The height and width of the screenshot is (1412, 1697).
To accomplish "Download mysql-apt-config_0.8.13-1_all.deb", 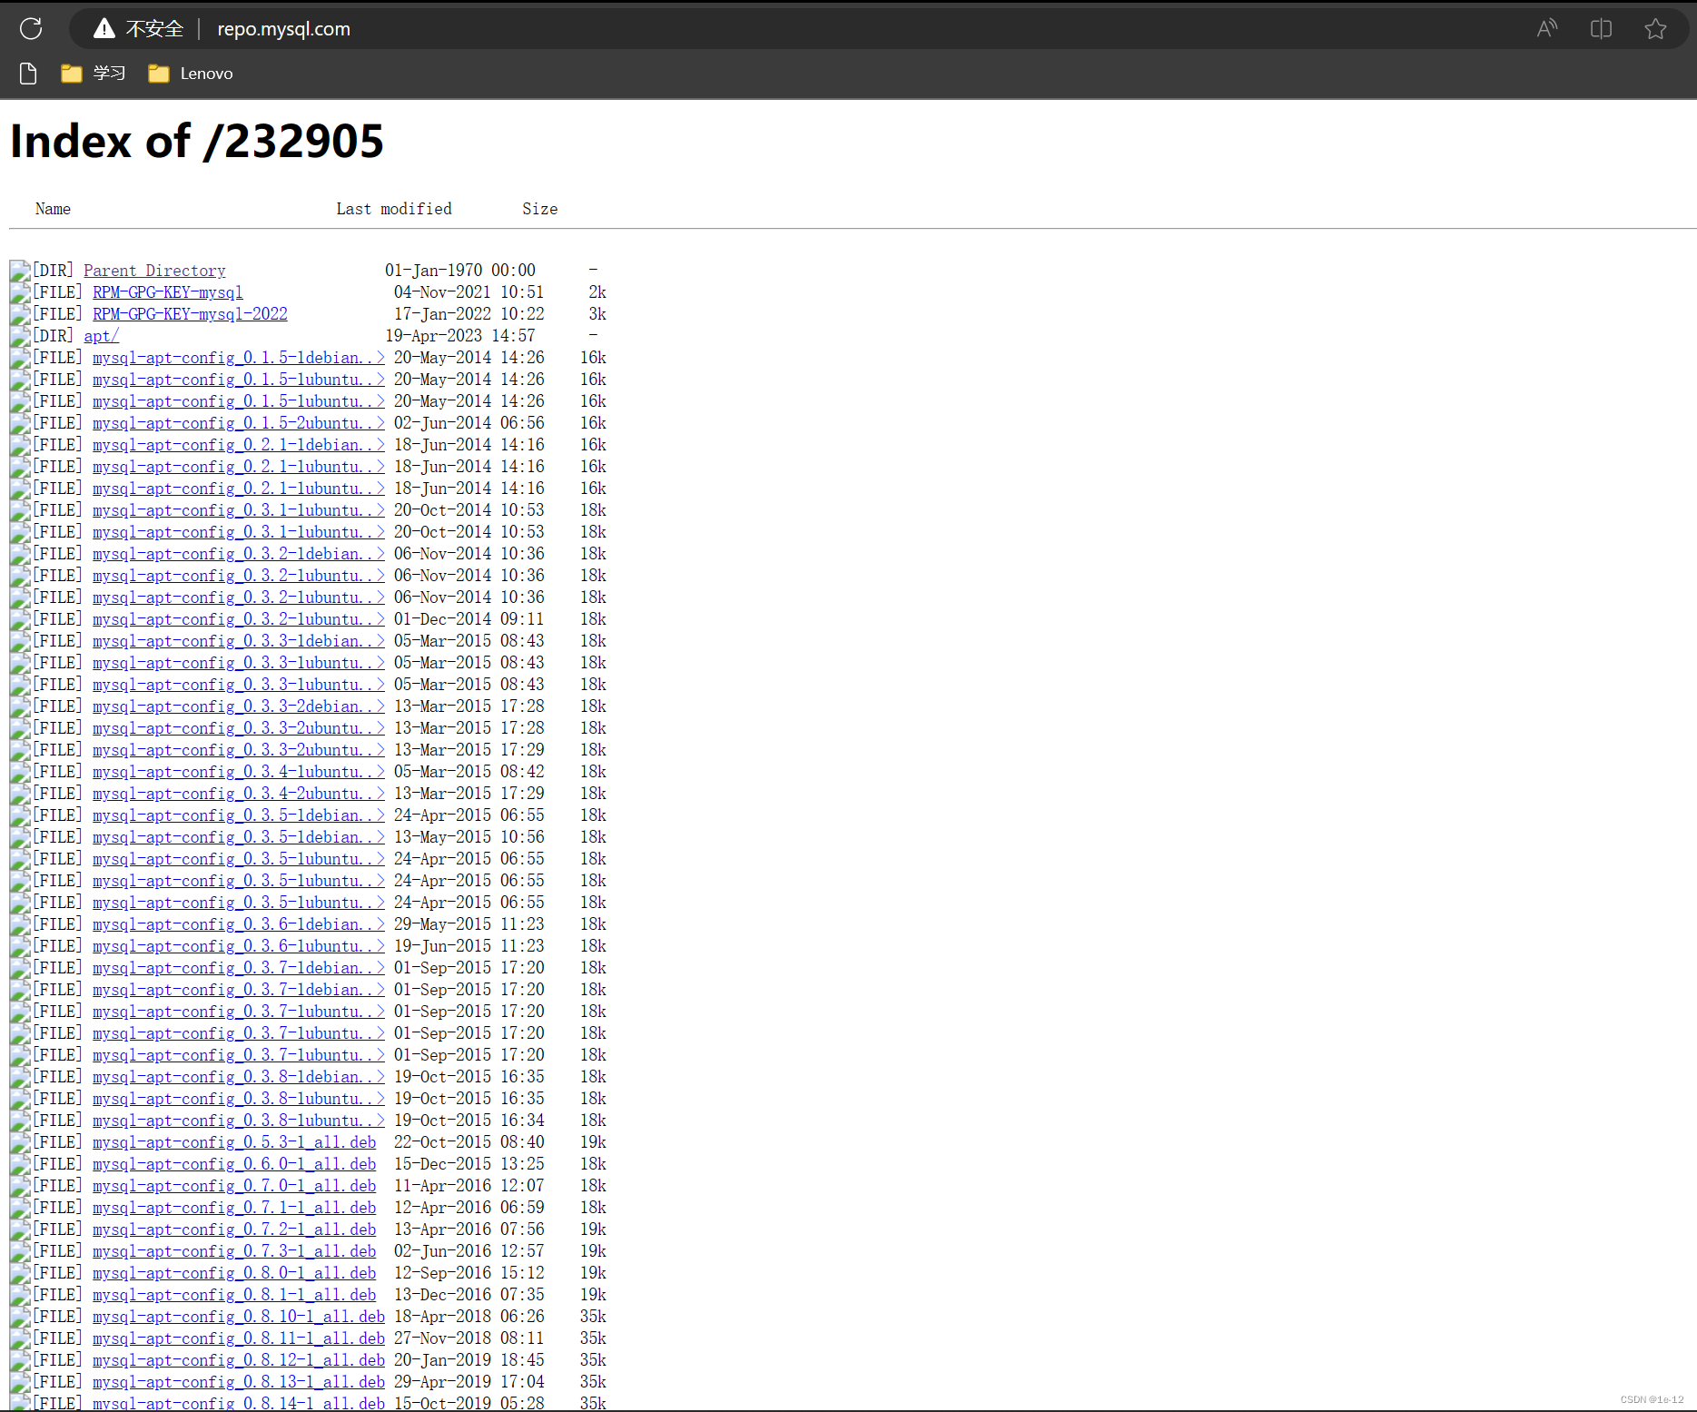I will coord(239,1382).
